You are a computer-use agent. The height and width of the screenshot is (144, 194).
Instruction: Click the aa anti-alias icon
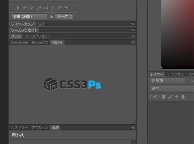[51, 16]
